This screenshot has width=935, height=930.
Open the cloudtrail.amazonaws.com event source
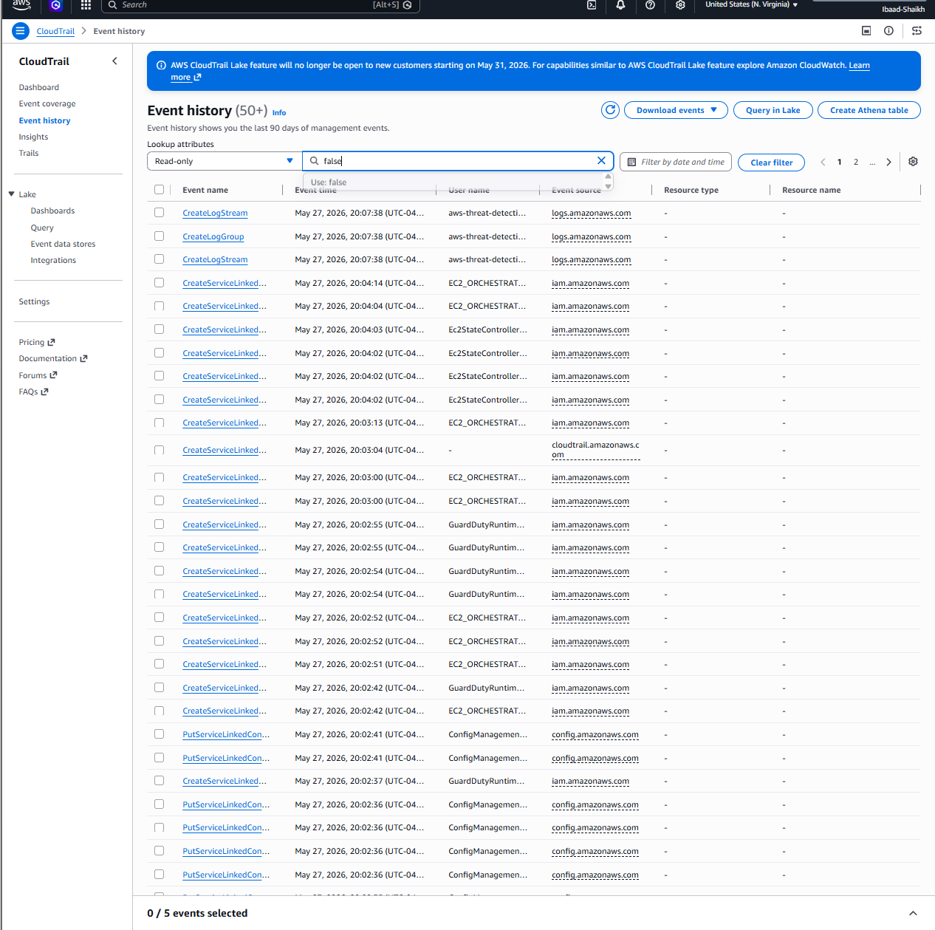595,450
